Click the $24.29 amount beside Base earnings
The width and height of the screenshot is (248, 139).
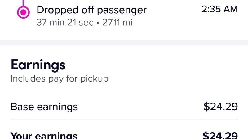coord(220,107)
